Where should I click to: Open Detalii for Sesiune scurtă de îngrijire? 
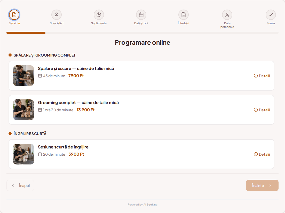(x=262, y=154)
